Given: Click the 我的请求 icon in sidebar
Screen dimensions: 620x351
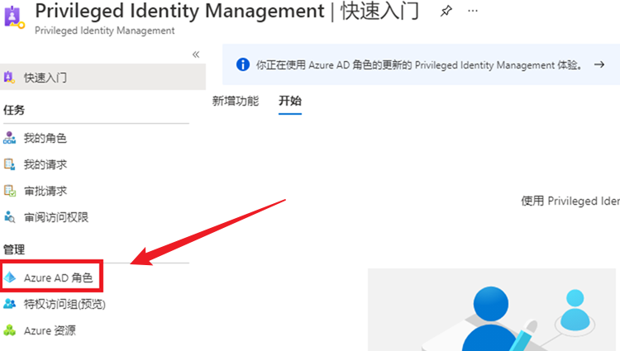Looking at the screenshot, I should coord(10,164).
